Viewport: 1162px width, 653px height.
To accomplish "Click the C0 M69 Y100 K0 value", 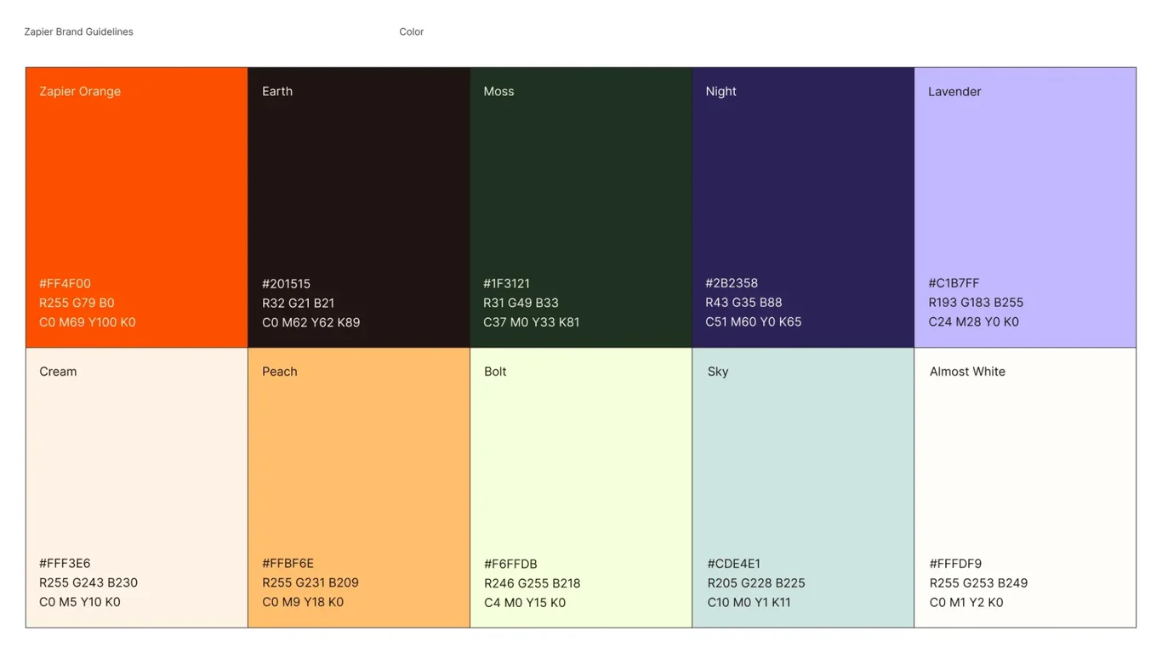I will (x=88, y=322).
